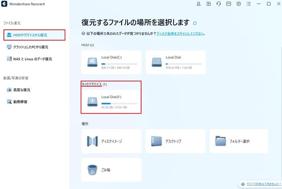Select the Local Disk name on the 1.00 GB card
The width and height of the screenshot is (282, 189).
click(173, 57)
